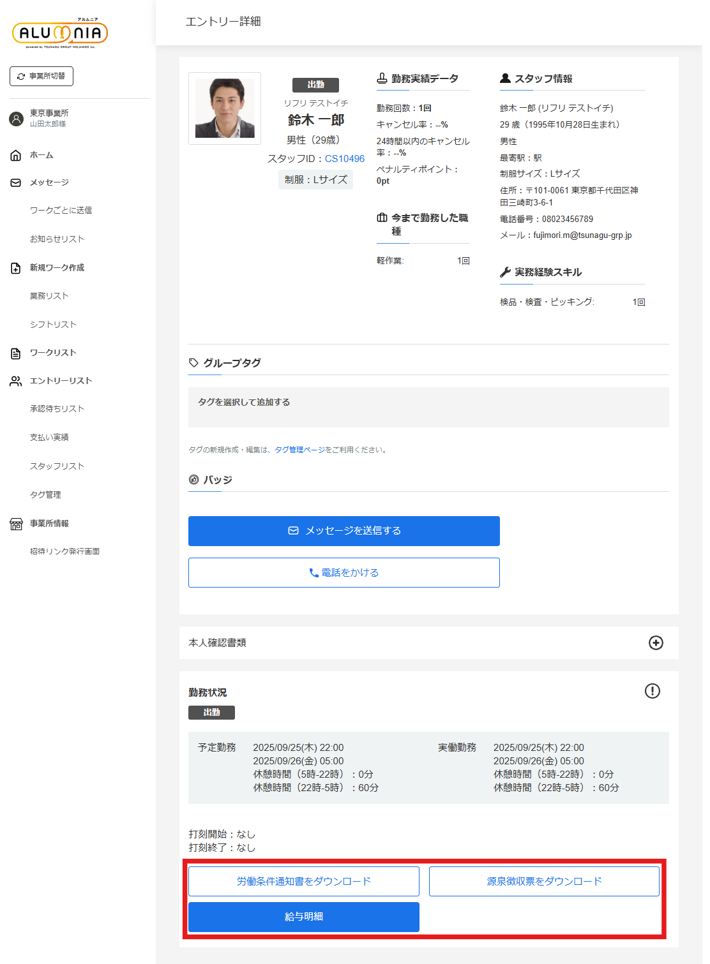The height and width of the screenshot is (964, 710).
Task: Click the briefcase icon beside 今まで勤務した職種
Action: [x=382, y=218]
